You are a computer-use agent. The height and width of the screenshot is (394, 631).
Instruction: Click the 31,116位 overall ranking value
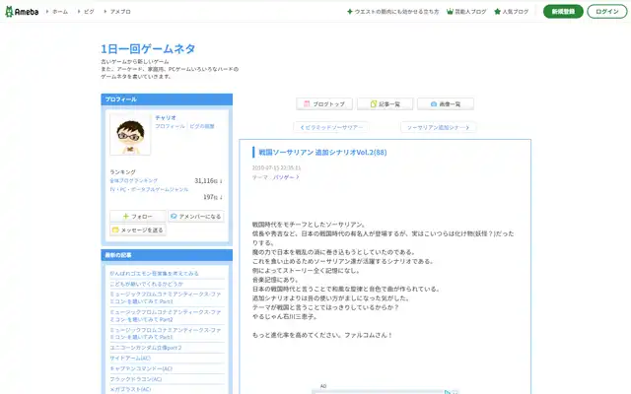pos(208,181)
